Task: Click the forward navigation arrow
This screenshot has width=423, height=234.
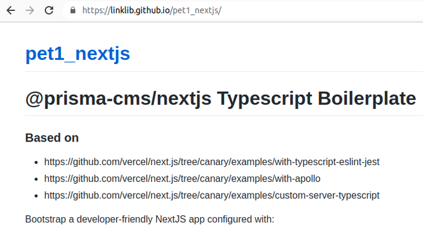Action: pyautogui.click(x=30, y=10)
